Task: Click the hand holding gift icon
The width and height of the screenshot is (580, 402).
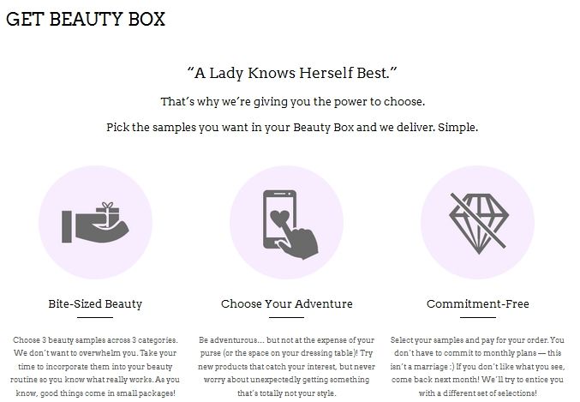Action: (95, 223)
